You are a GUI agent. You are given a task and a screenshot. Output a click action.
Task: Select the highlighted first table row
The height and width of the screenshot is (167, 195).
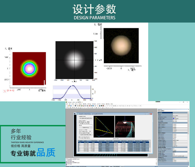point(113,142)
